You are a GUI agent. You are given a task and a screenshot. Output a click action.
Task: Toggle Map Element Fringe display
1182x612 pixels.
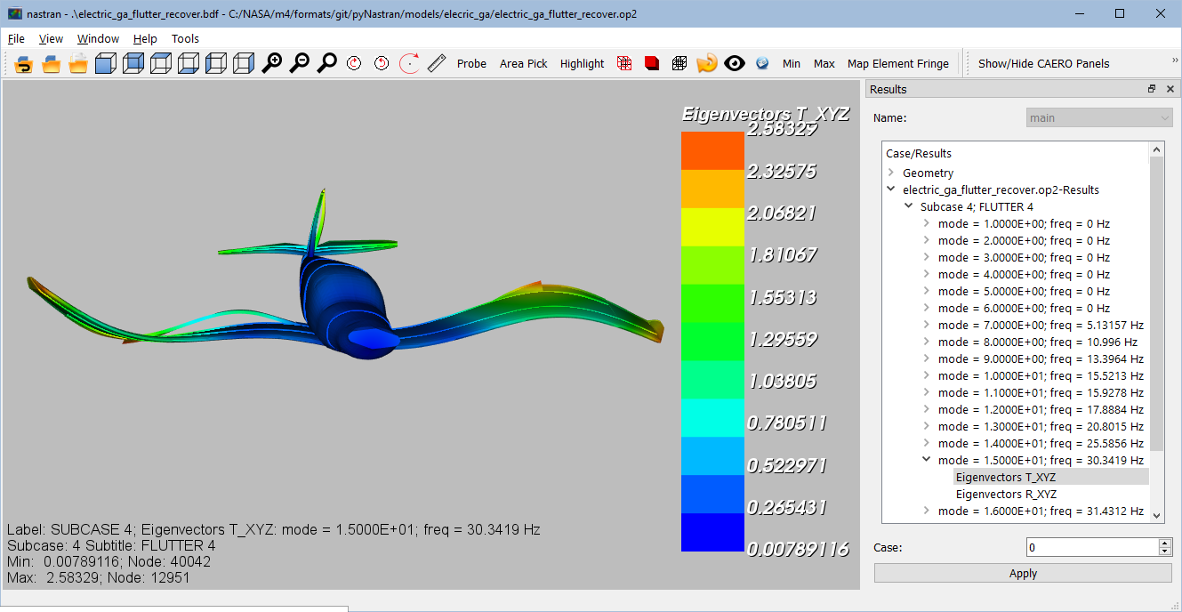[898, 63]
